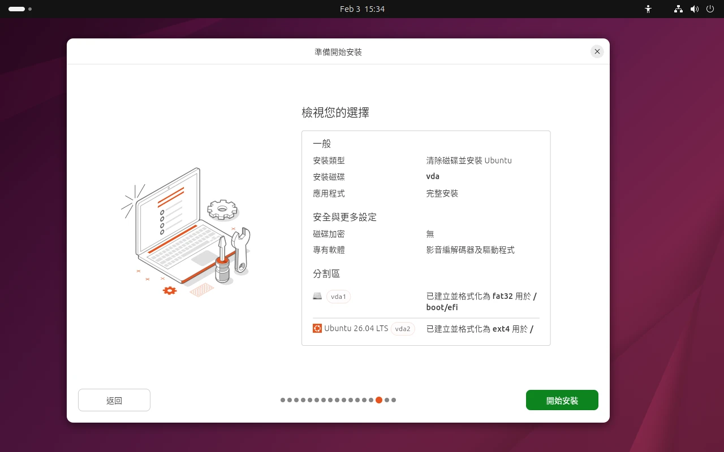Click the Activities workspace indicator pill
This screenshot has width=724, height=452.
[x=17, y=9]
